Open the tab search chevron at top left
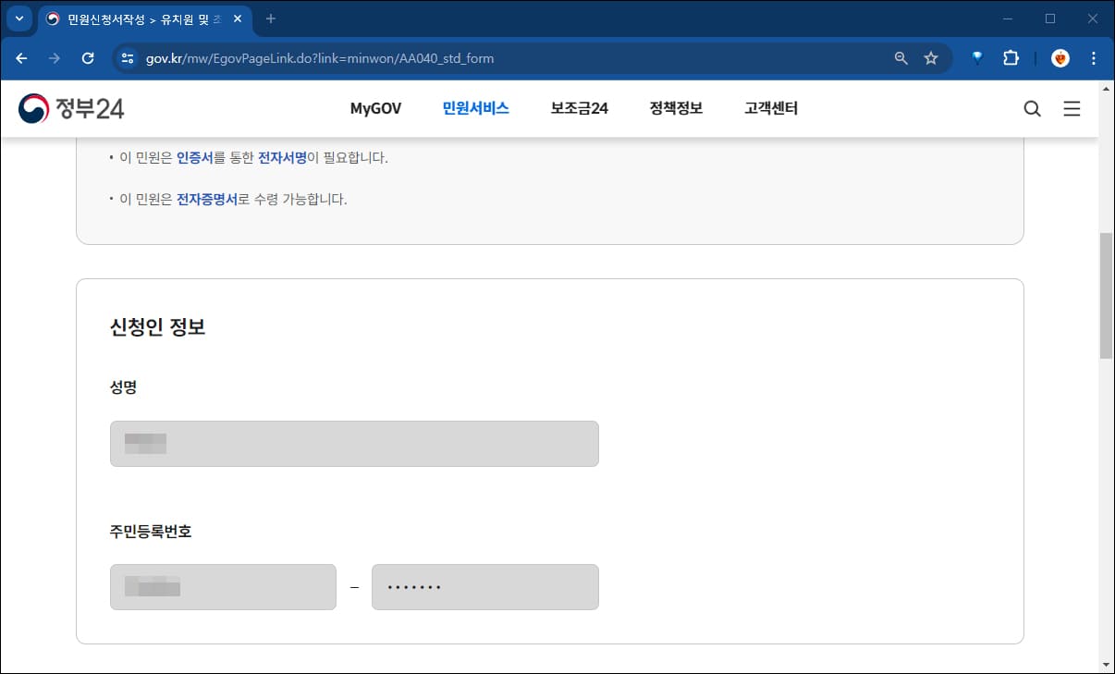The height and width of the screenshot is (674, 1115). point(18,18)
